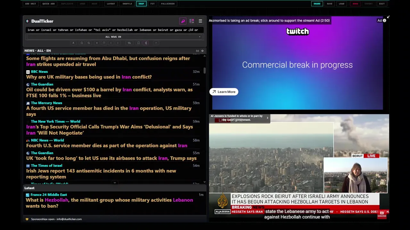
Task: Click SHUFFLE in top bar
Action: point(127,4)
